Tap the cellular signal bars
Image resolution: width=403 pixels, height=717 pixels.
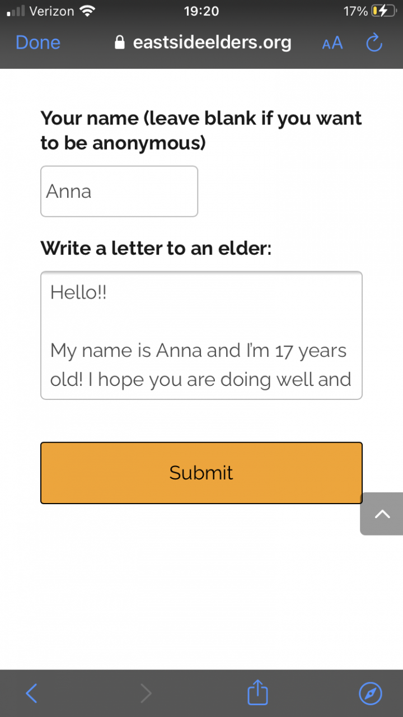(16, 11)
